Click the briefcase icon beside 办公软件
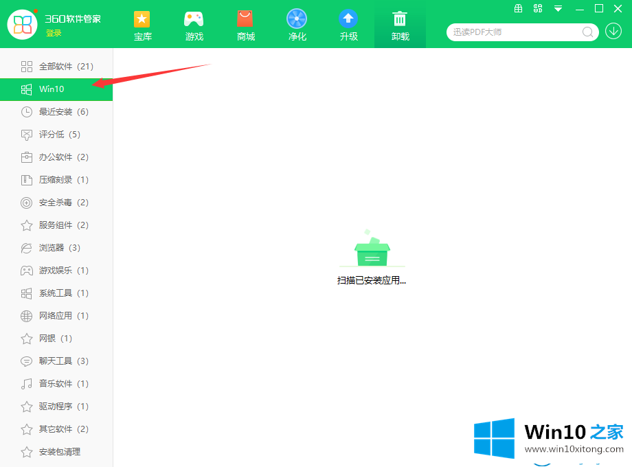The height and width of the screenshot is (467, 632). coord(27,157)
